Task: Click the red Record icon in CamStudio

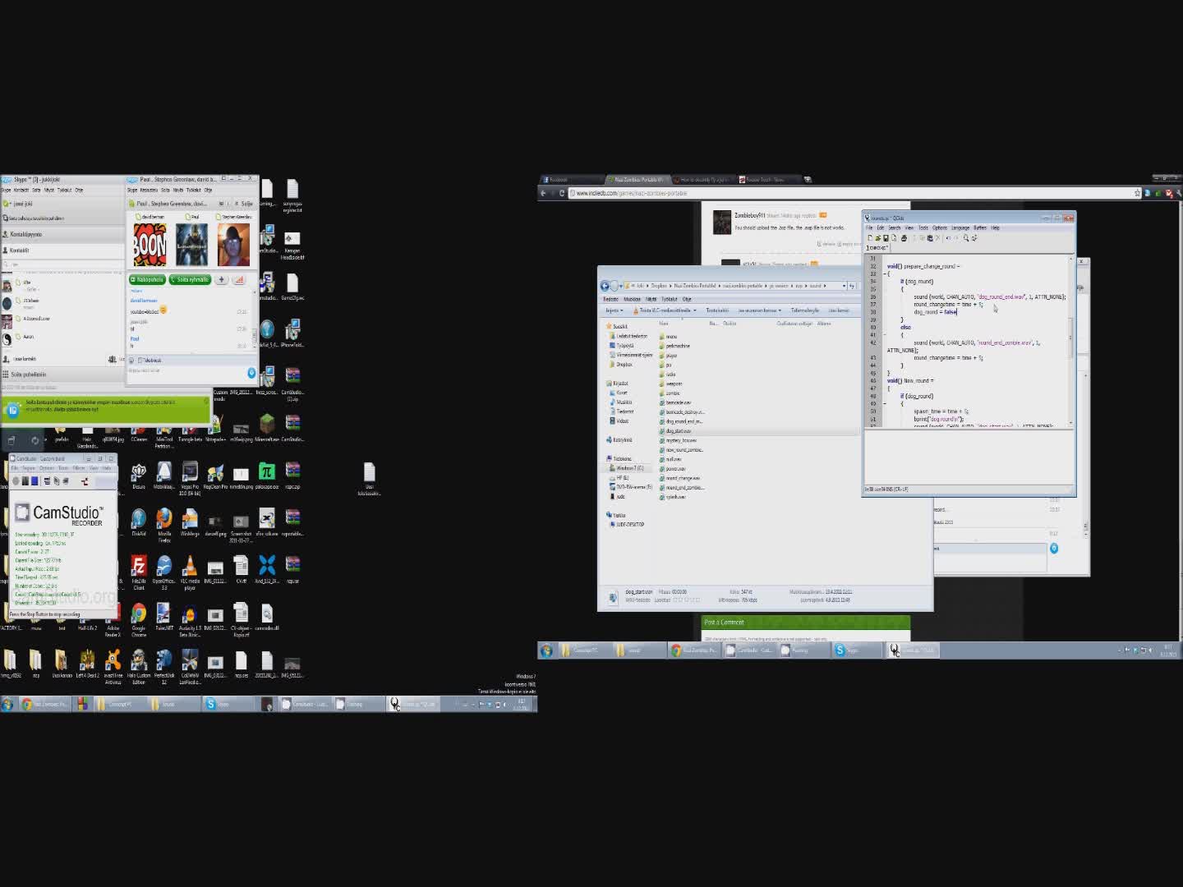Action: (15, 481)
